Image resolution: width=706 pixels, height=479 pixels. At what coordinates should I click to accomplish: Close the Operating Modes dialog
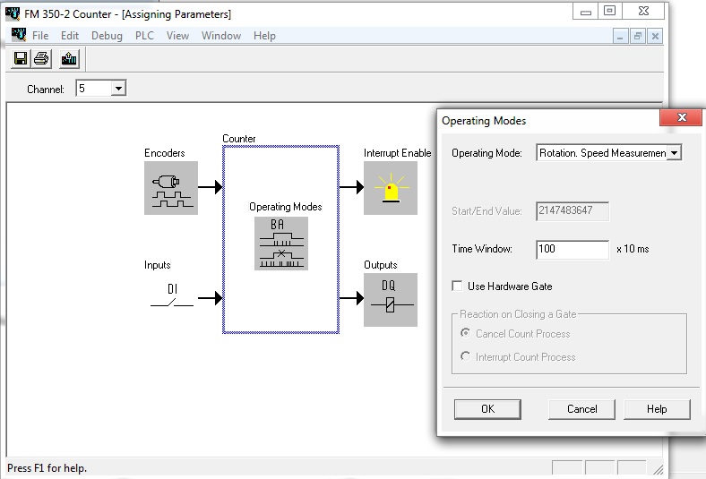681,117
